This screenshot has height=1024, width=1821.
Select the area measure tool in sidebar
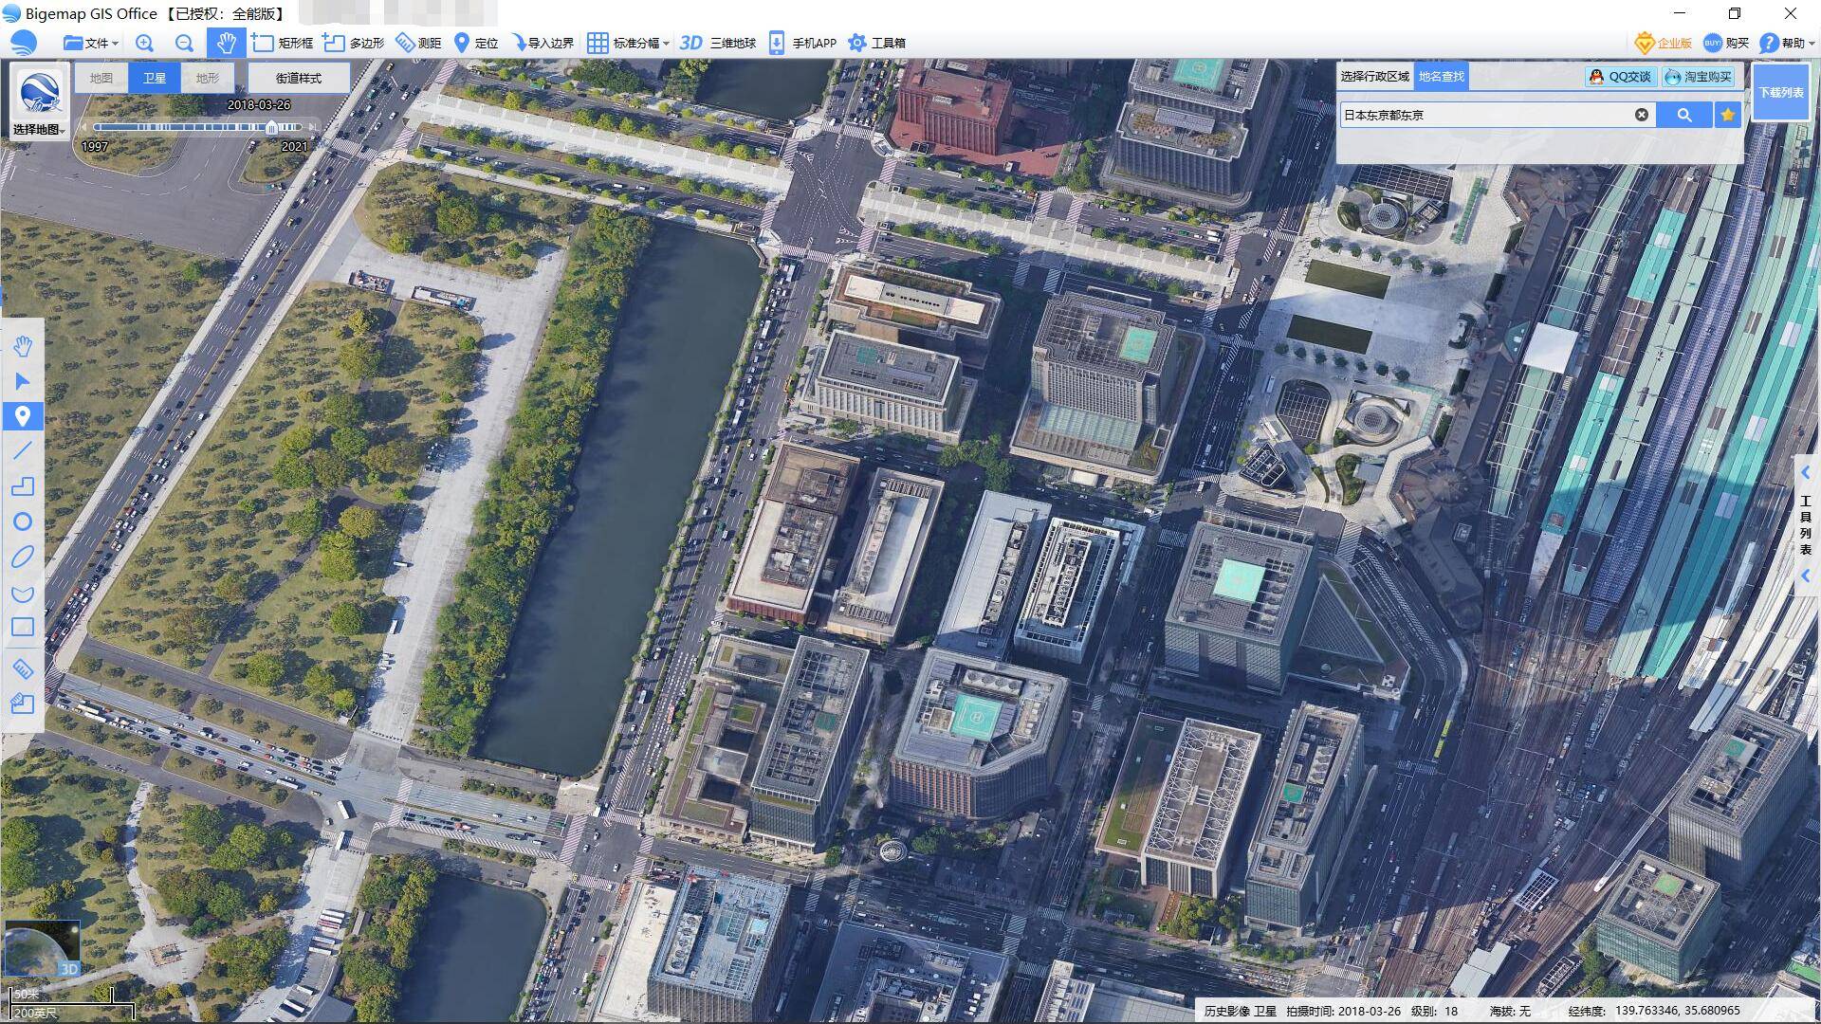tap(23, 704)
